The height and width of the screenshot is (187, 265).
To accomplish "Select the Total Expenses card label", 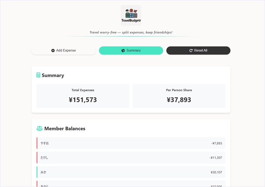I will pos(83,90).
